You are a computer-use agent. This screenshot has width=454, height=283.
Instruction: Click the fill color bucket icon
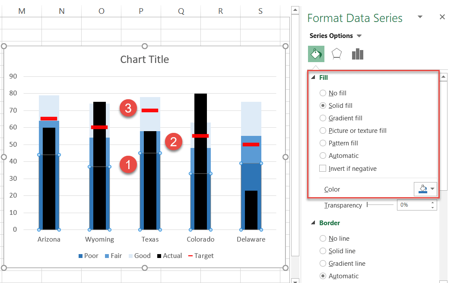tap(422, 189)
